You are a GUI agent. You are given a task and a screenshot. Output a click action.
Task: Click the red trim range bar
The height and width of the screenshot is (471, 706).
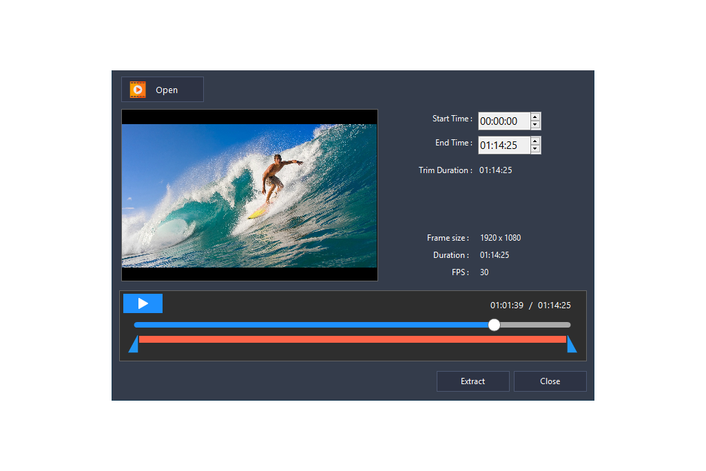[x=352, y=339]
